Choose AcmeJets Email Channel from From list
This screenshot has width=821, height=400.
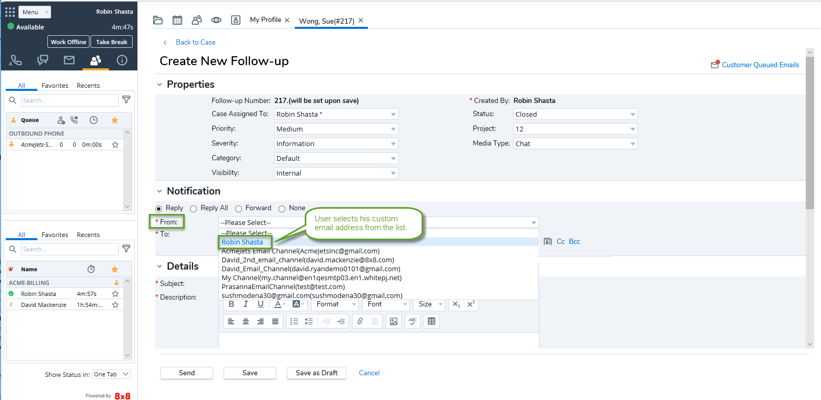[x=301, y=251]
